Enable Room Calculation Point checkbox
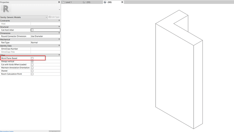The image size is (234, 132). [32, 74]
